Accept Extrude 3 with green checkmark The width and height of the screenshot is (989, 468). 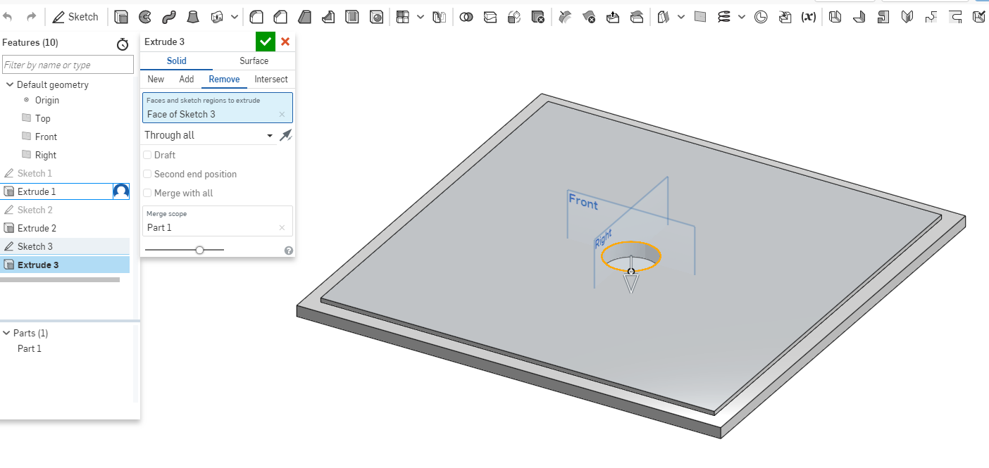(x=266, y=42)
